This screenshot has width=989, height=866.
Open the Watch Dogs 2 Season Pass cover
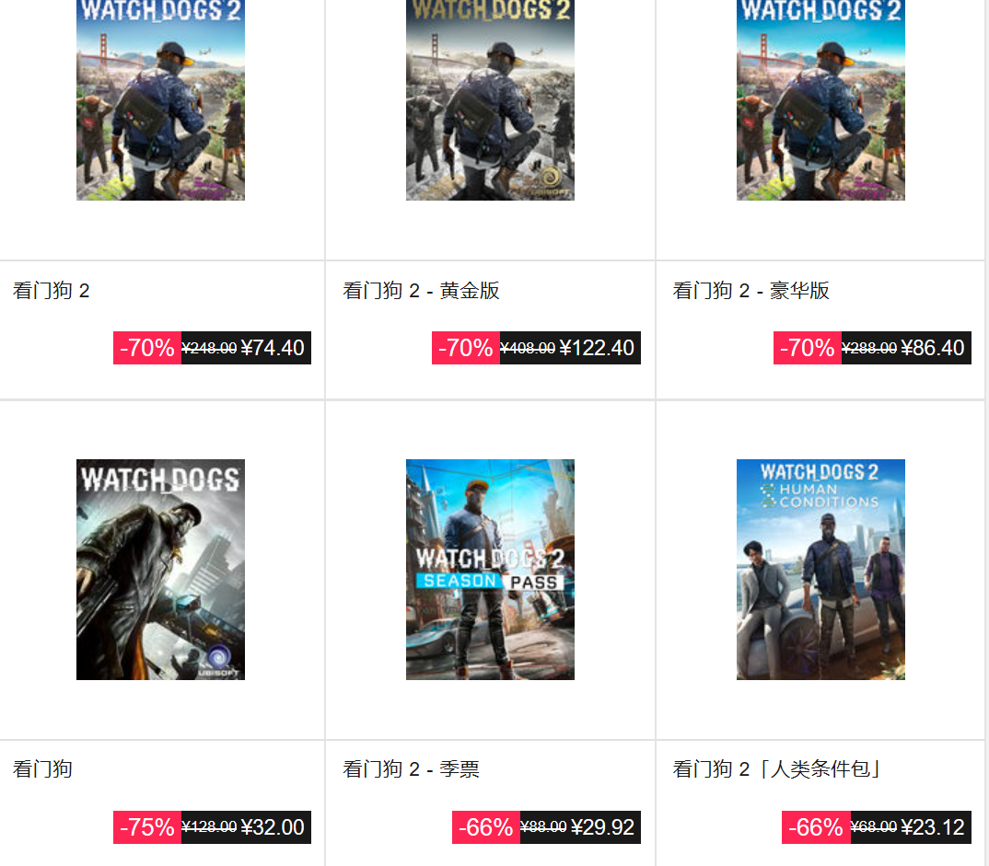tap(490, 569)
